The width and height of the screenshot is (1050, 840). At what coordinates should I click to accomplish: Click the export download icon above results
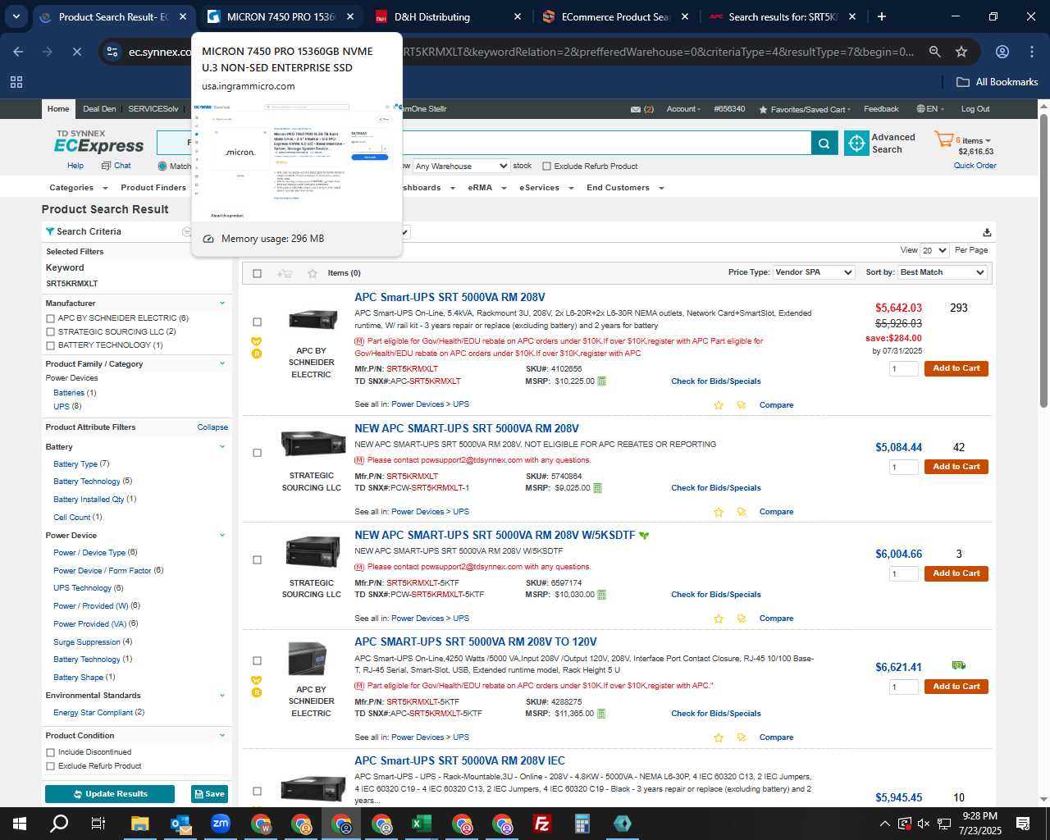[987, 232]
